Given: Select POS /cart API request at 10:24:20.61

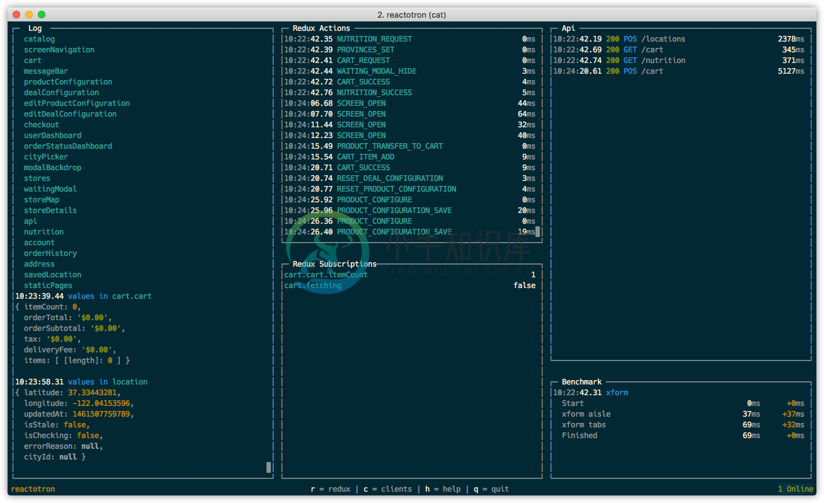Looking at the screenshot, I should click(x=678, y=71).
